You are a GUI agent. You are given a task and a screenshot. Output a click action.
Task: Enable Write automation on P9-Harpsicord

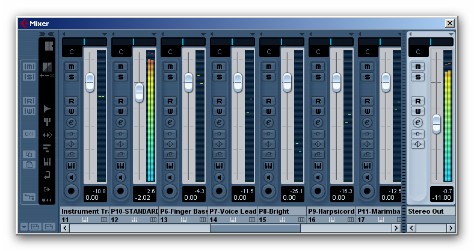(x=318, y=111)
